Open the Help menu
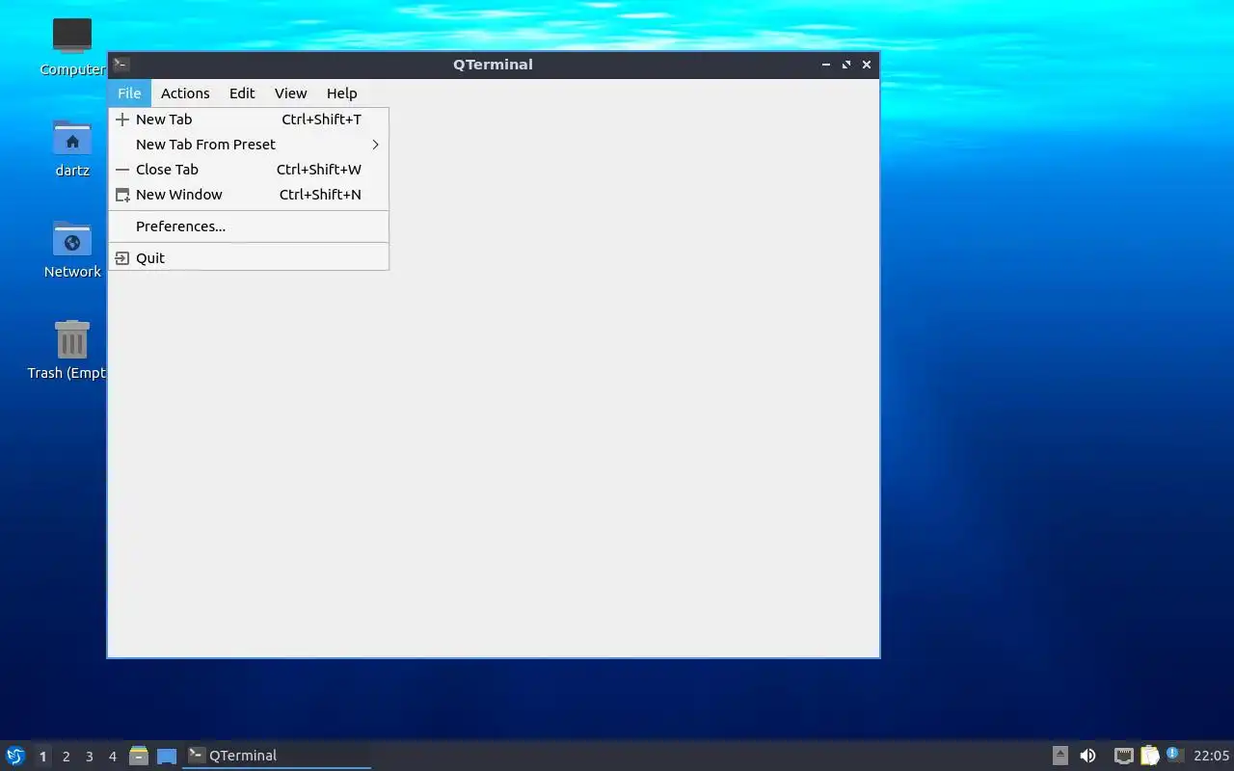1234x771 pixels. [341, 93]
